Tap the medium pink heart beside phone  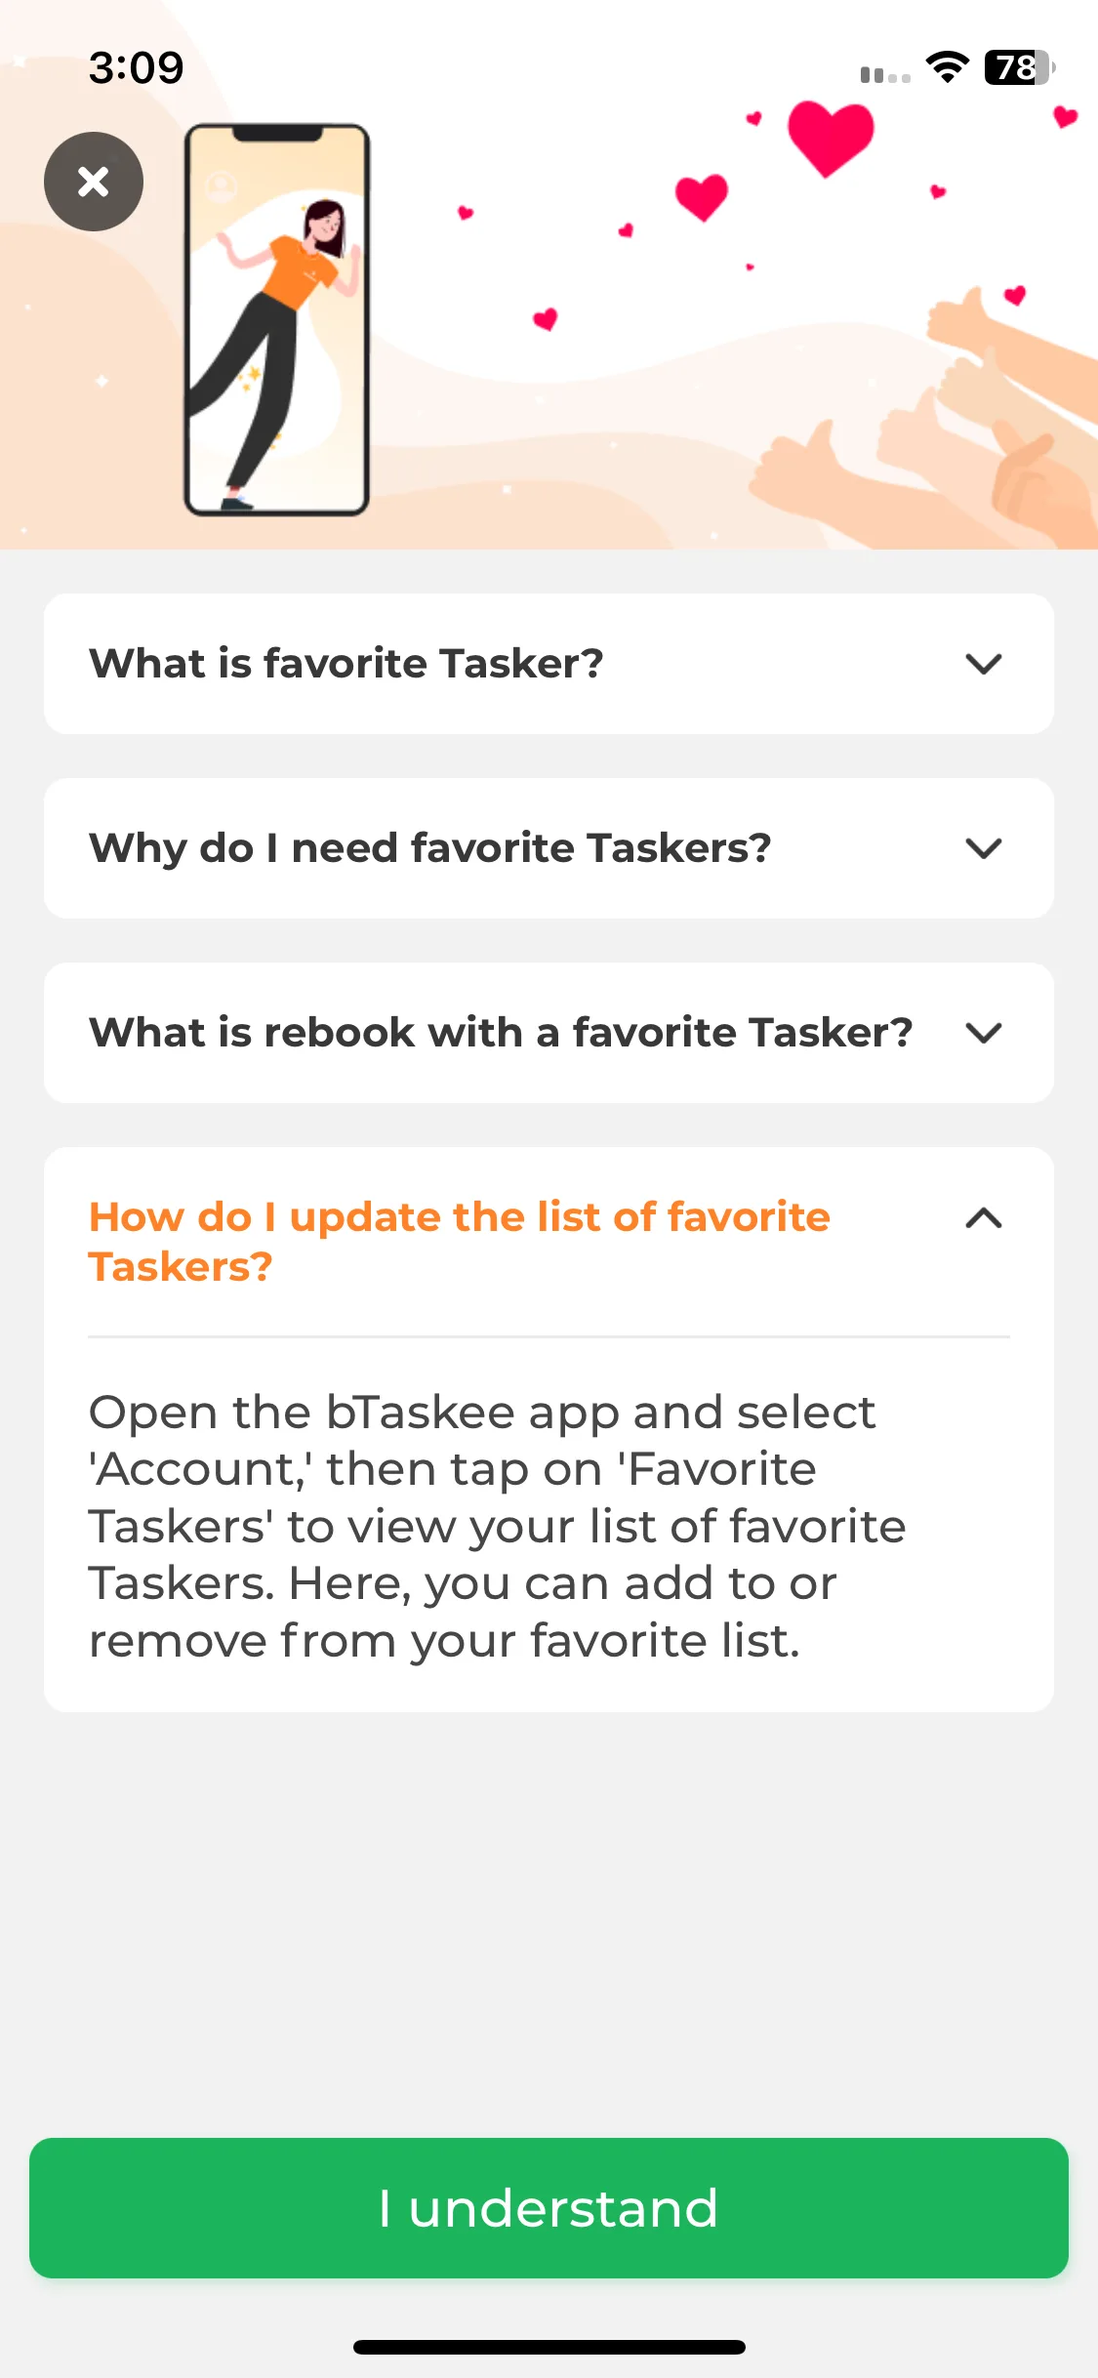click(x=702, y=197)
